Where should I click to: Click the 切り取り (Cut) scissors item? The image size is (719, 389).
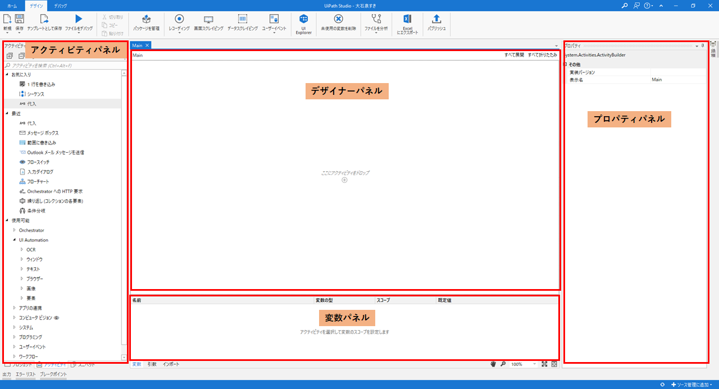(113, 17)
